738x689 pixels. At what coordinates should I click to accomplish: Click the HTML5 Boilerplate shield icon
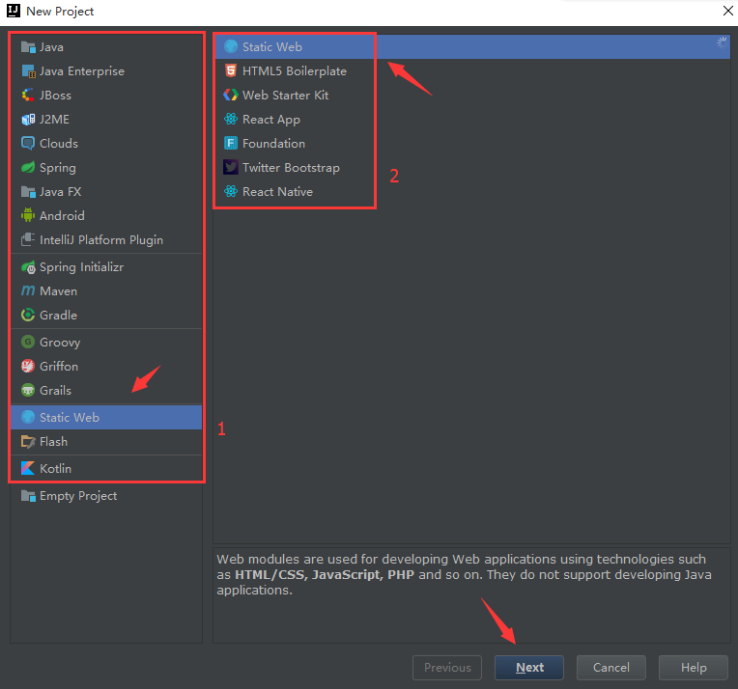click(x=231, y=71)
